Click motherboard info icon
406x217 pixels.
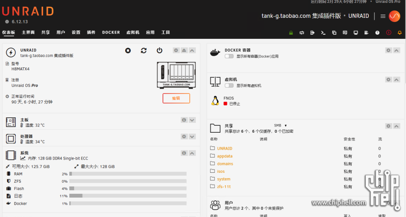pyautogui.click(x=184, y=120)
